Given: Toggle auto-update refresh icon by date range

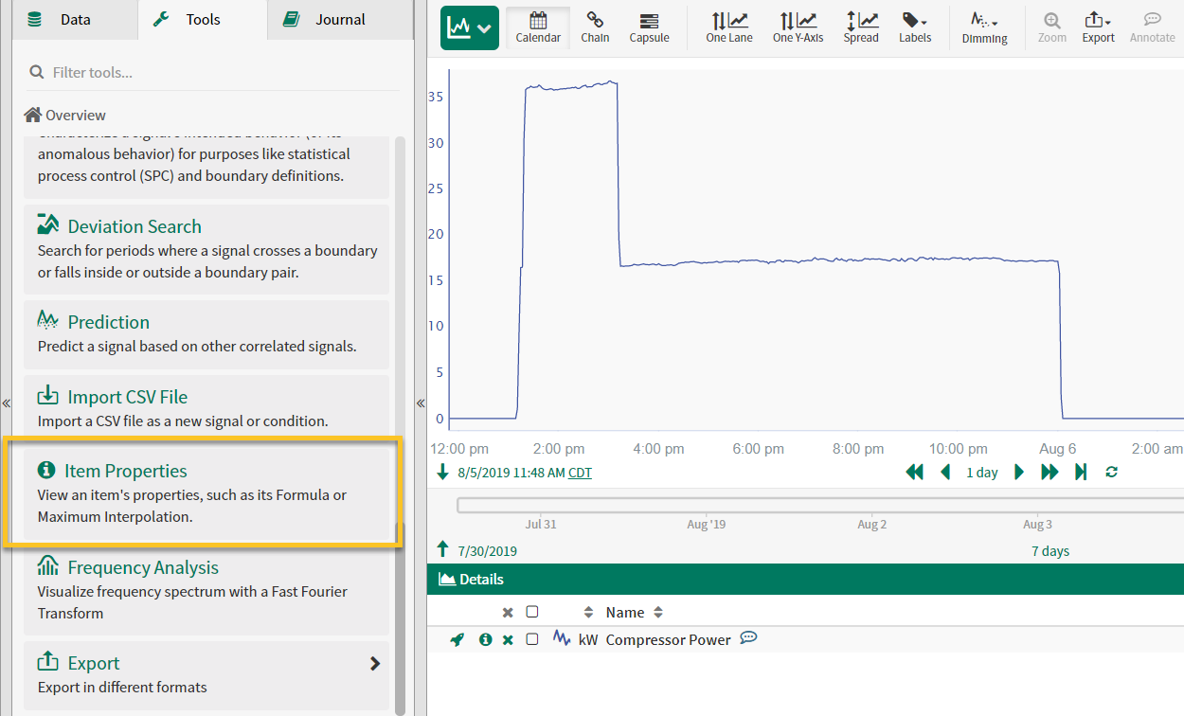Looking at the screenshot, I should click(x=1111, y=472).
